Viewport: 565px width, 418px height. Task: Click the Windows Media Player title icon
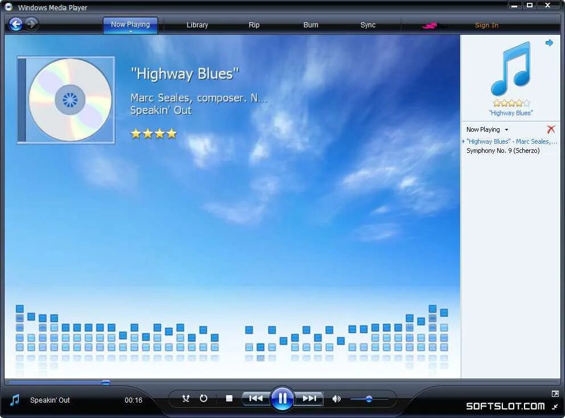(x=9, y=6)
